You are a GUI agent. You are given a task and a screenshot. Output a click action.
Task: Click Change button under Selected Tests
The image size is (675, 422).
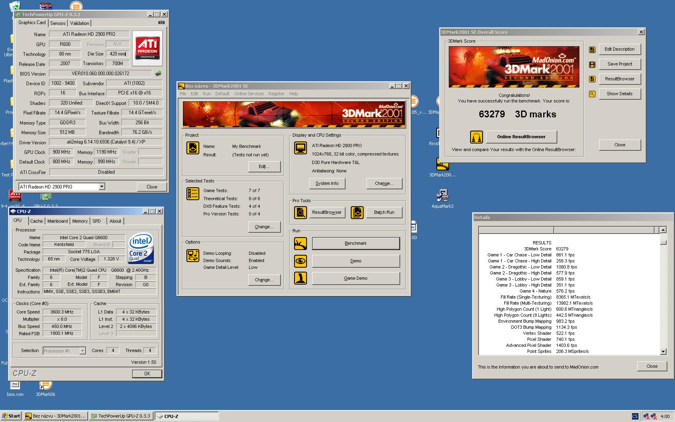(264, 227)
